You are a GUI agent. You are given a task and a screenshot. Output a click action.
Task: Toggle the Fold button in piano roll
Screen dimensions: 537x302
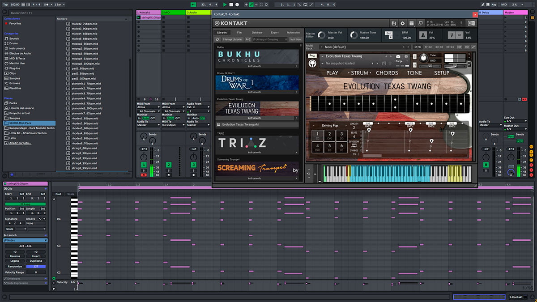(58, 194)
